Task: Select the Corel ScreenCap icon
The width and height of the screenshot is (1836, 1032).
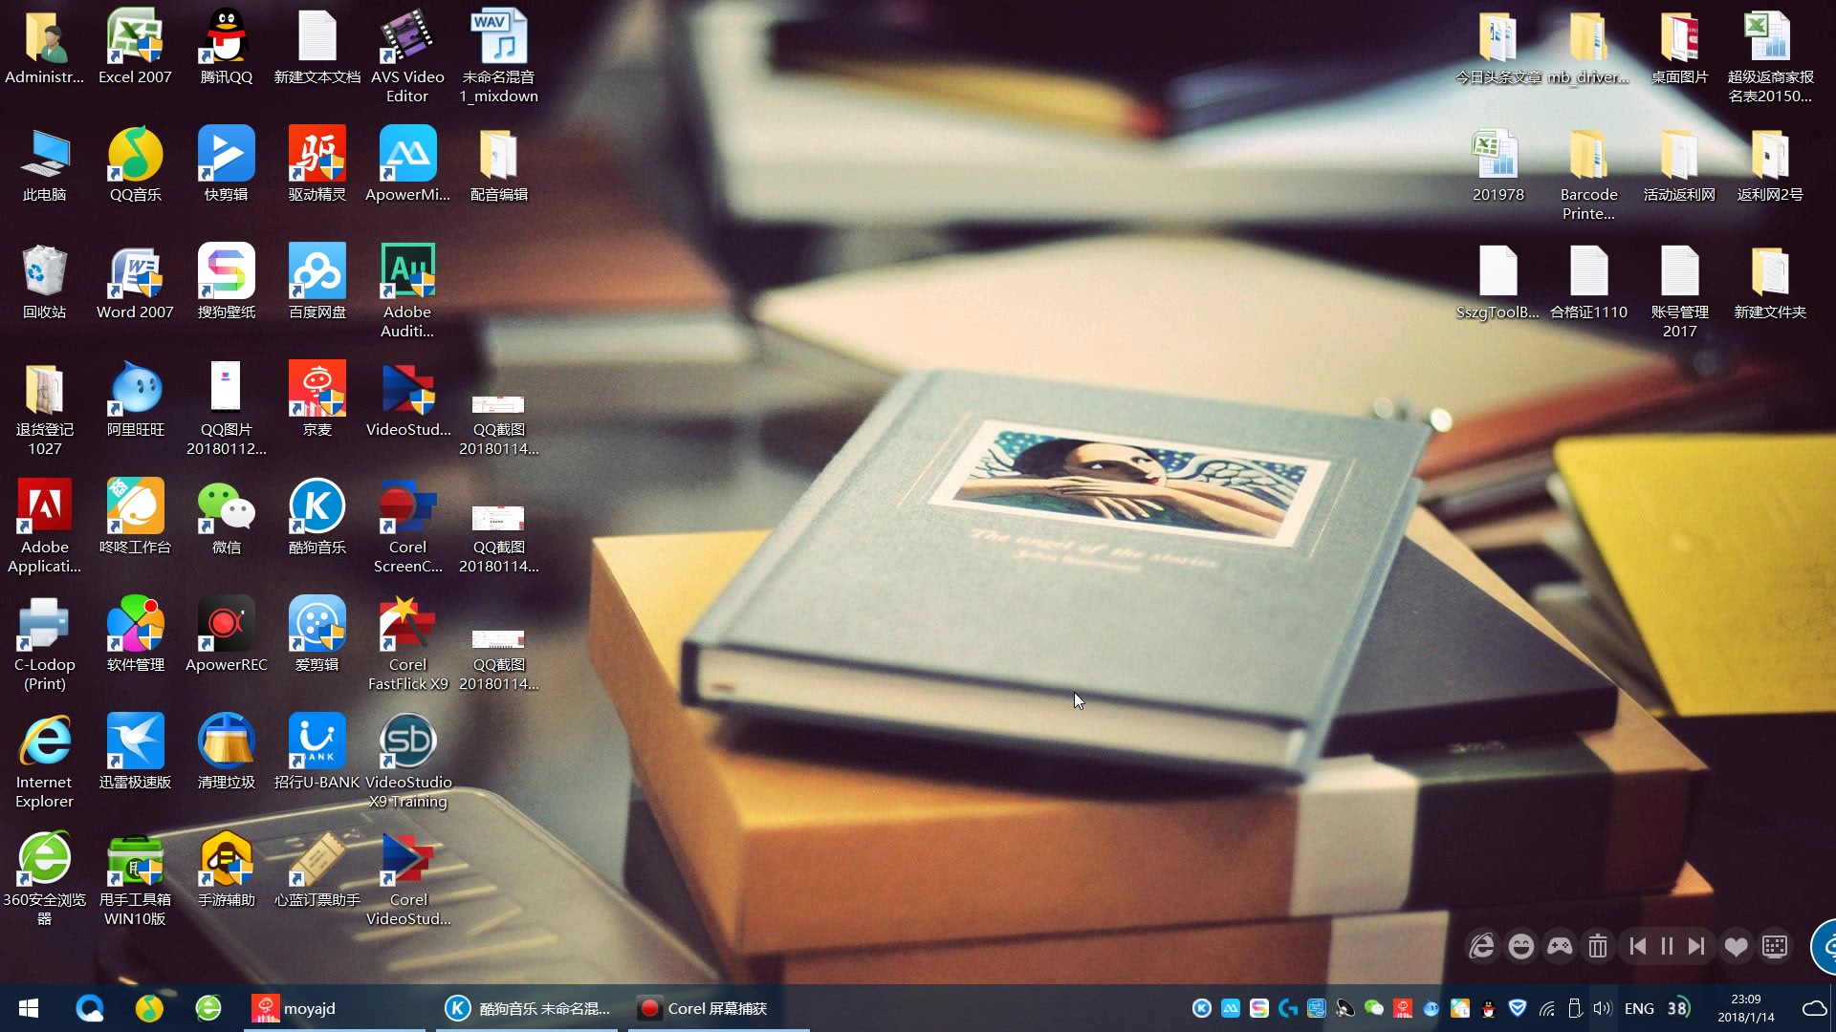Action: [x=407, y=527]
